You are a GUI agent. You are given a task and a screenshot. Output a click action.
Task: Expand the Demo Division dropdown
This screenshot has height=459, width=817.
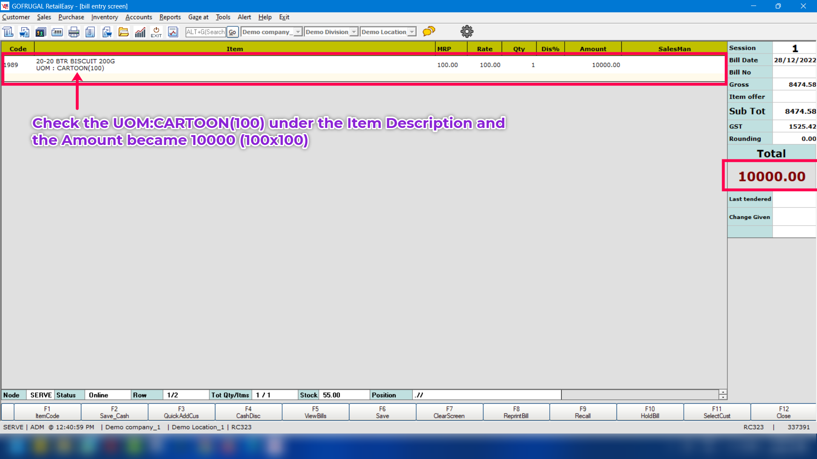point(354,32)
